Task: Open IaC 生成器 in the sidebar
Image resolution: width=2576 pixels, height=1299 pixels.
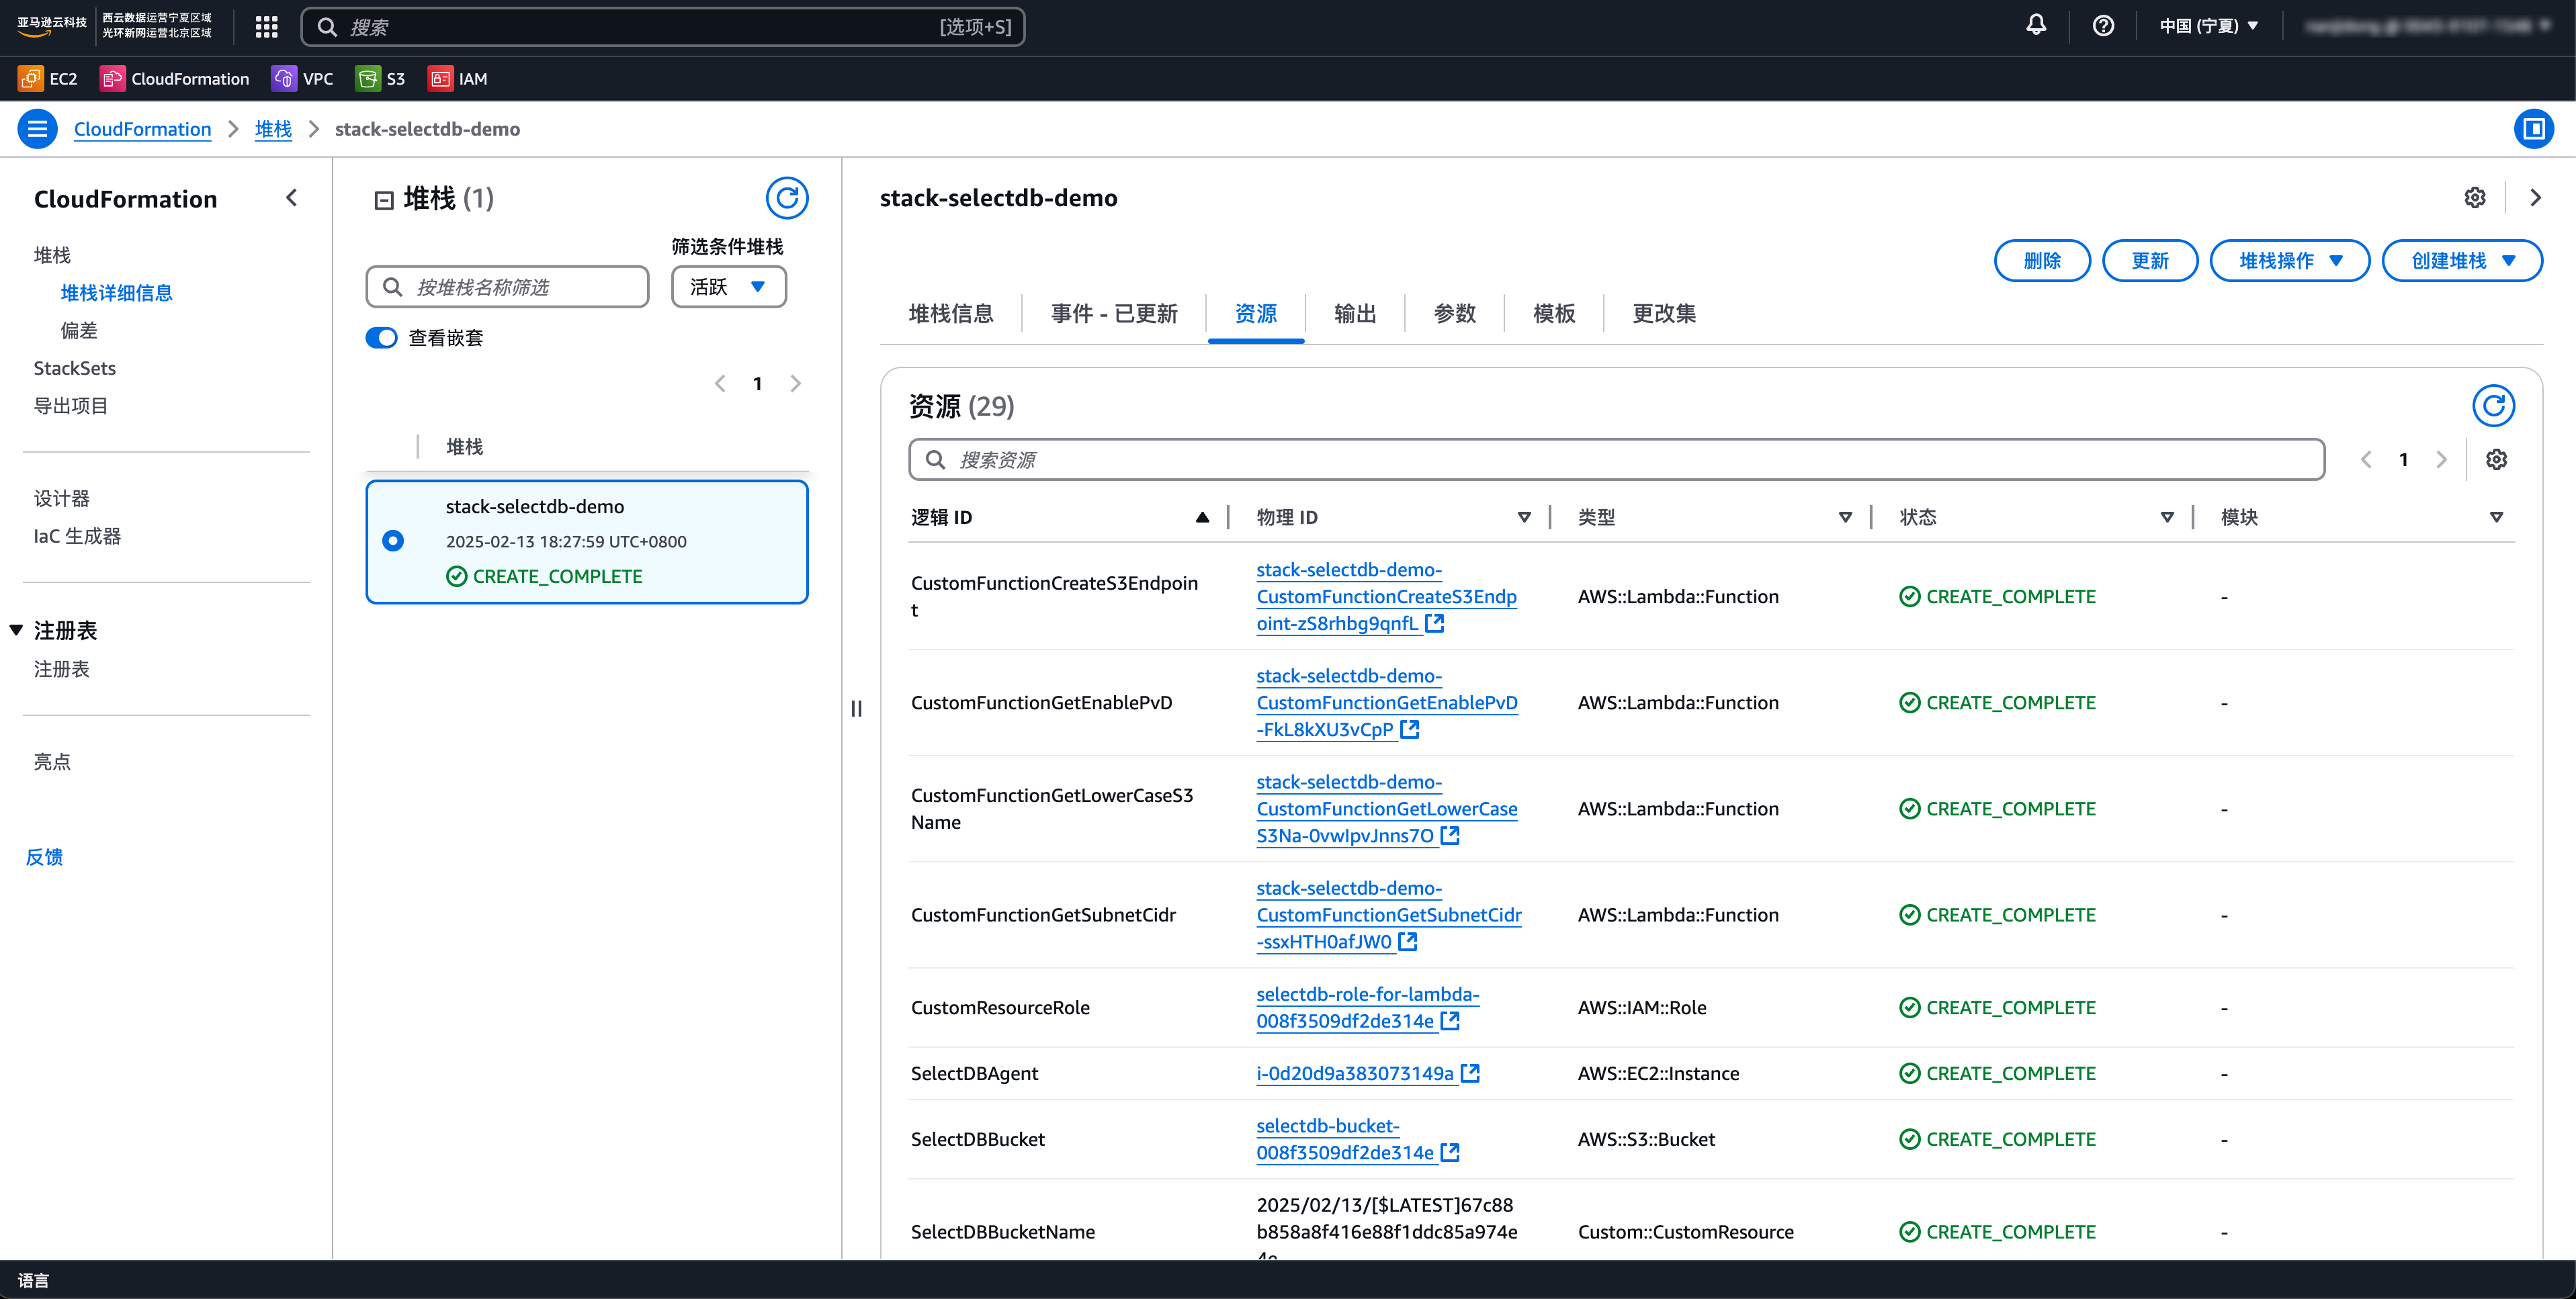Action: coord(77,536)
